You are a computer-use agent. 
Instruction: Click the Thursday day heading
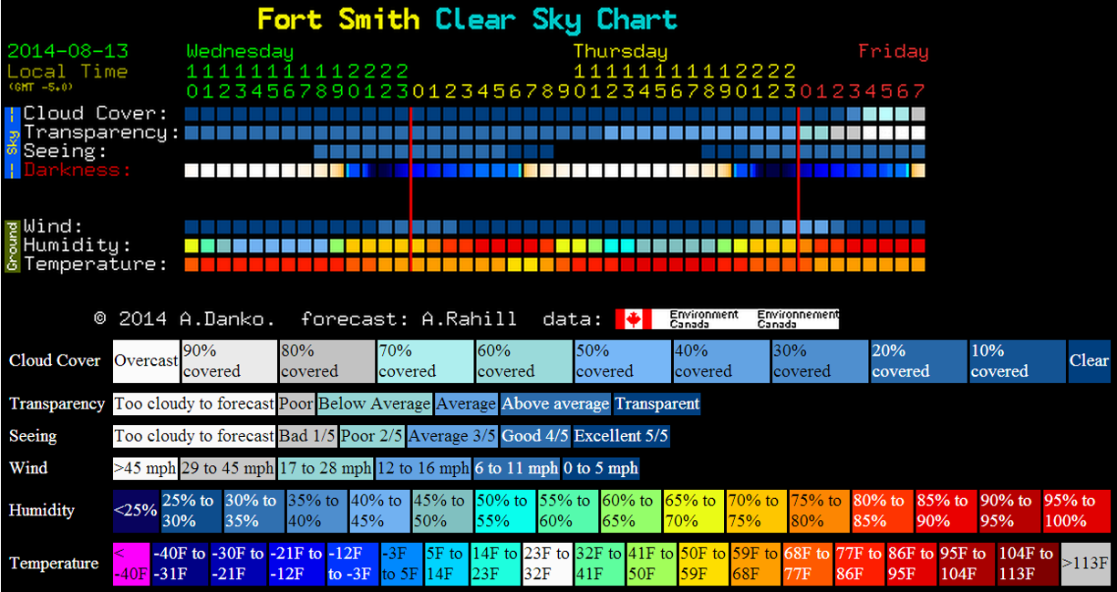pos(620,51)
